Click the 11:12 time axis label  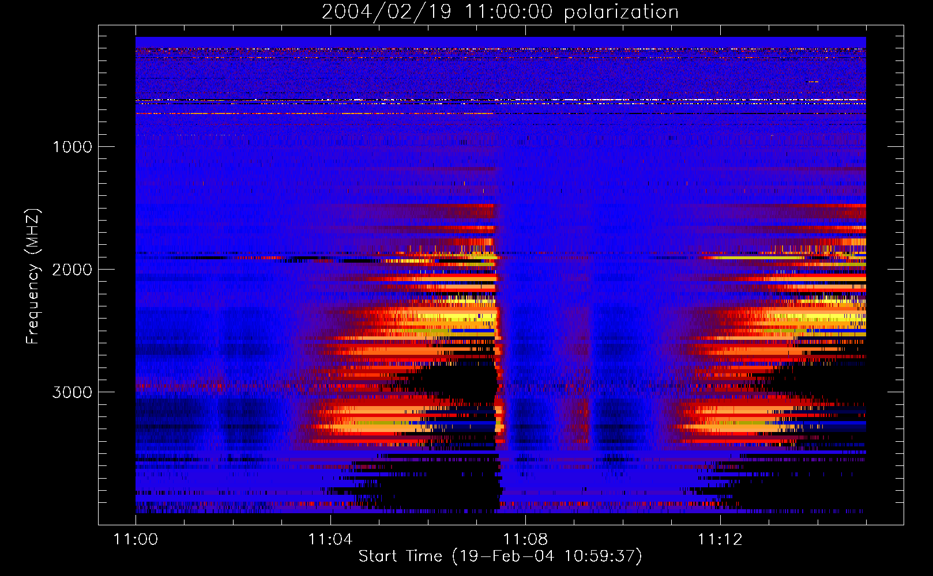coord(720,540)
